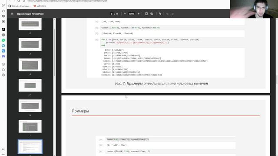Reload the browser page
Screen dimensions: 278x156
19,1
